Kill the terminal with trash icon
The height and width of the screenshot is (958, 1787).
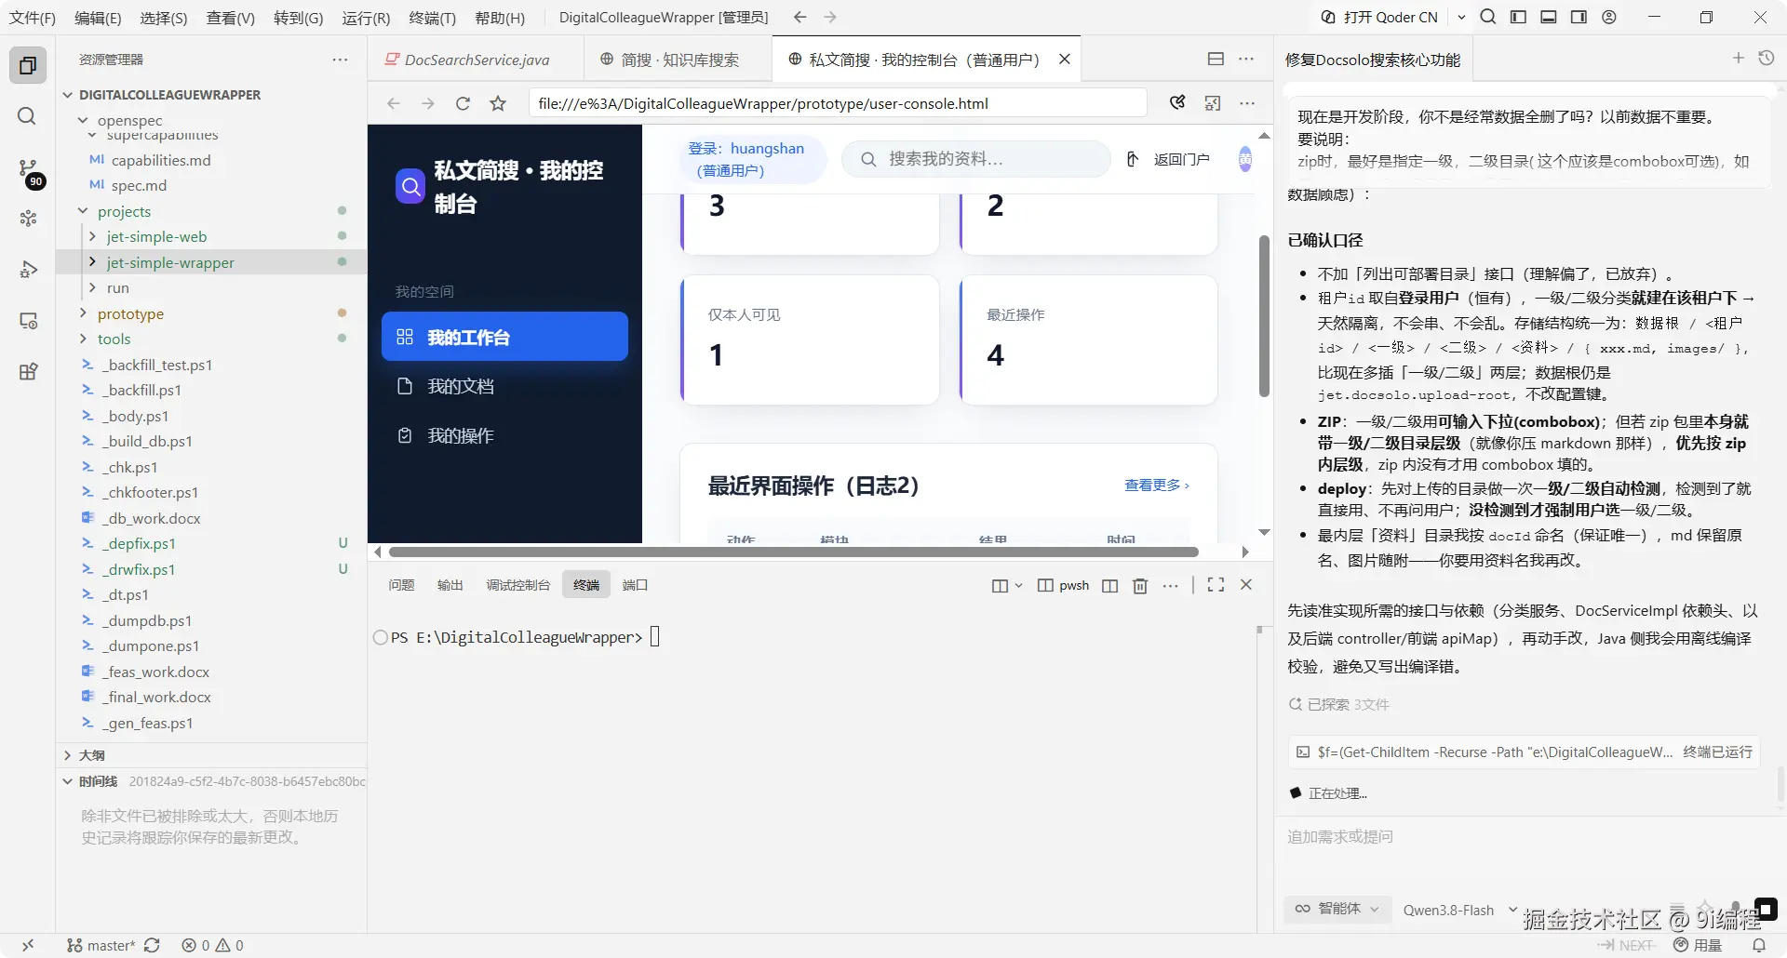point(1140,585)
